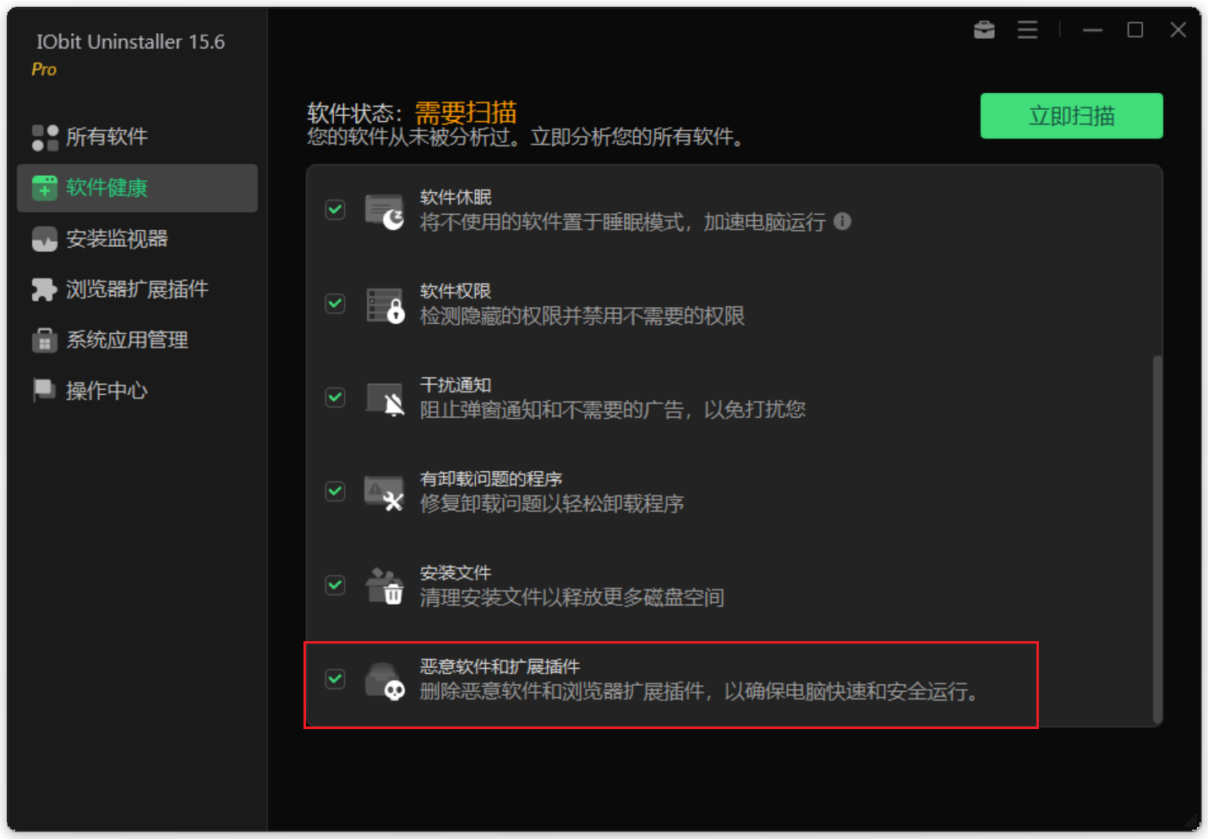Click description 清理安装文件以释放更多磁盘空间
The width and height of the screenshot is (1208, 839).
(x=572, y=598)
